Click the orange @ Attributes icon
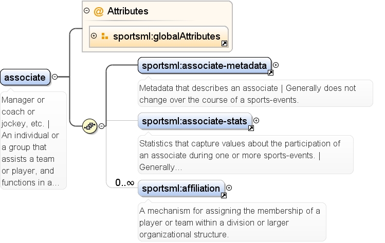Screen dimensions: 385x243 point(99,11)
